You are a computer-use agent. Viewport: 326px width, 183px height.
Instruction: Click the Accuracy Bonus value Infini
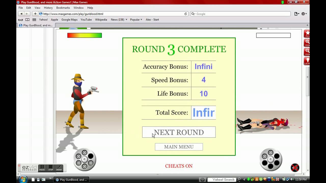(203, 67)
